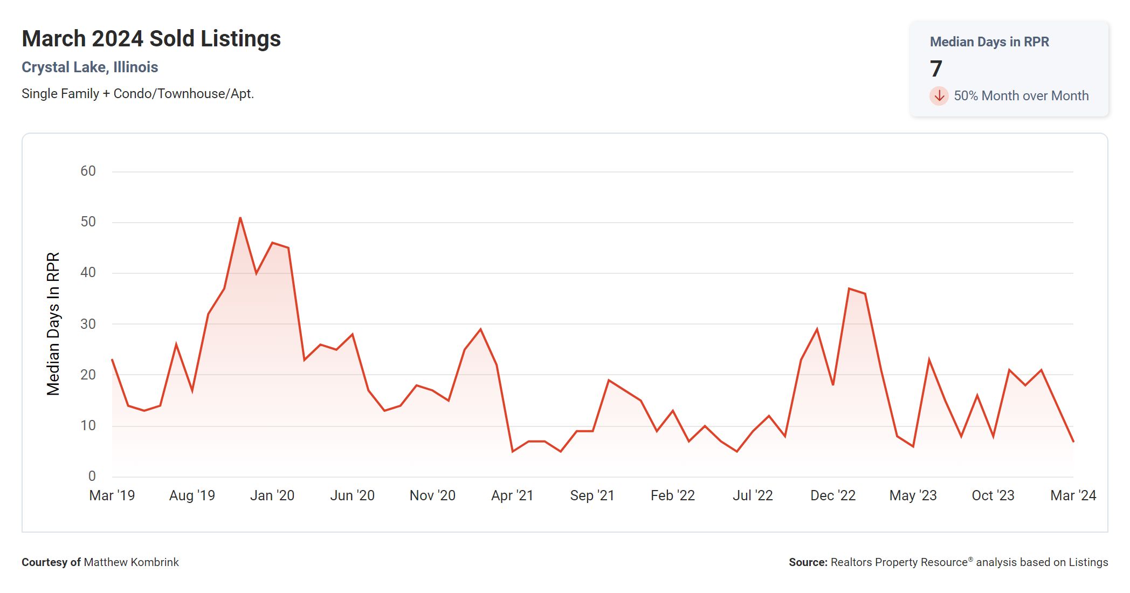Click the Crystal Lake, Illinois subtitle
This screenshot has width=1130, height=593.
click(90, 67)
